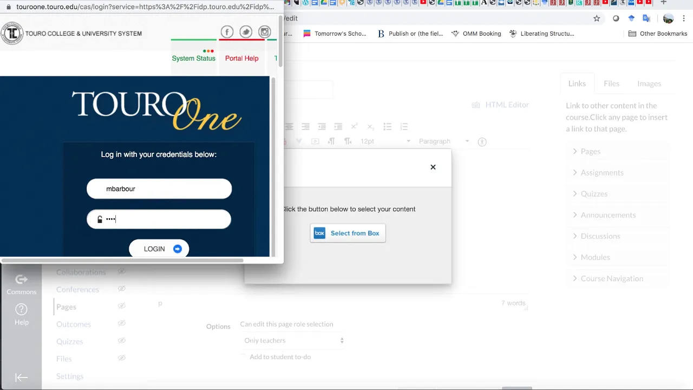Click the login popup horizontal scrollbar

[x=122, y=261]
